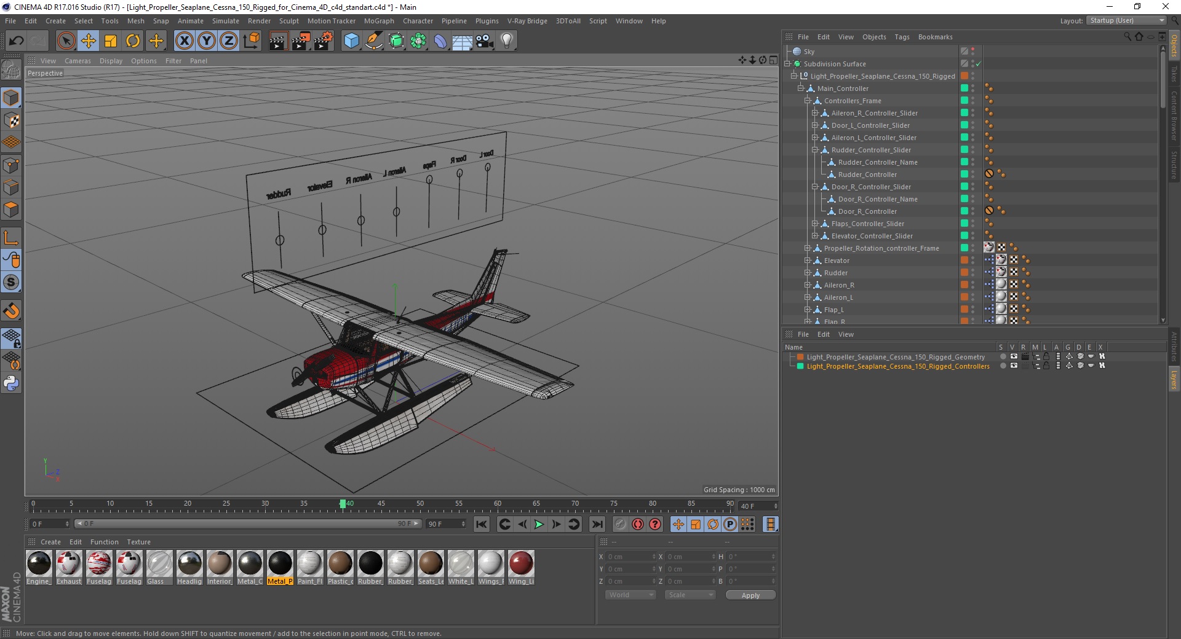Open the Character menu
Viewport: 1181px width, 639px height.
pyautogui.click(x=418, y=21)
